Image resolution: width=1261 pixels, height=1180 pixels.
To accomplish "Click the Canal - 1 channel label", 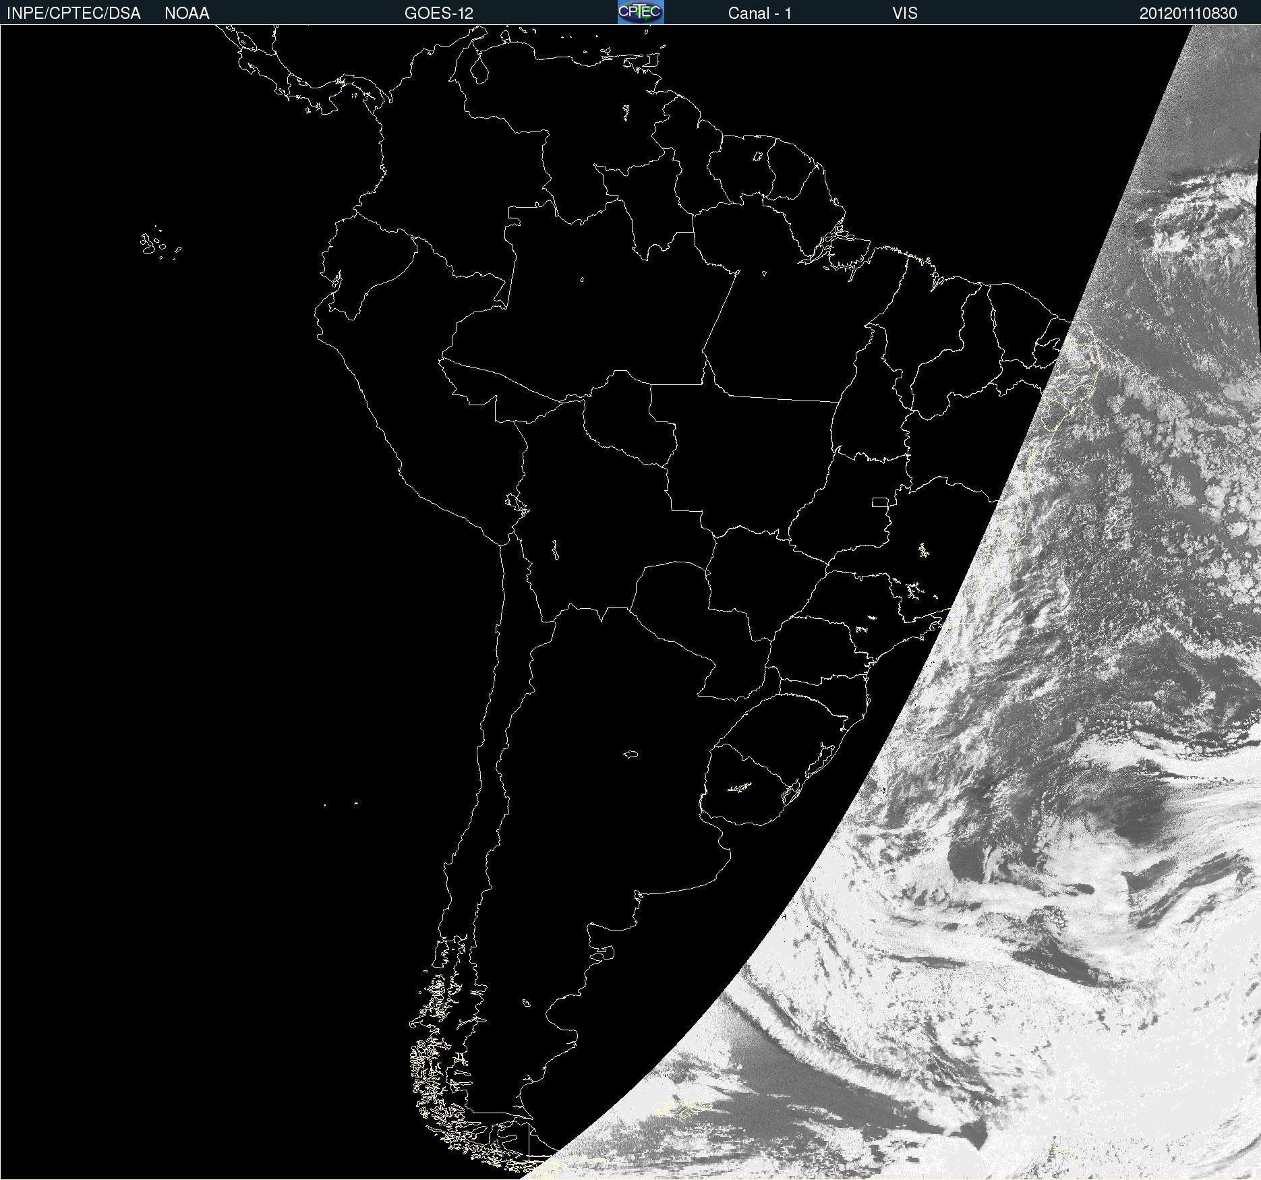I will (760, 13).
